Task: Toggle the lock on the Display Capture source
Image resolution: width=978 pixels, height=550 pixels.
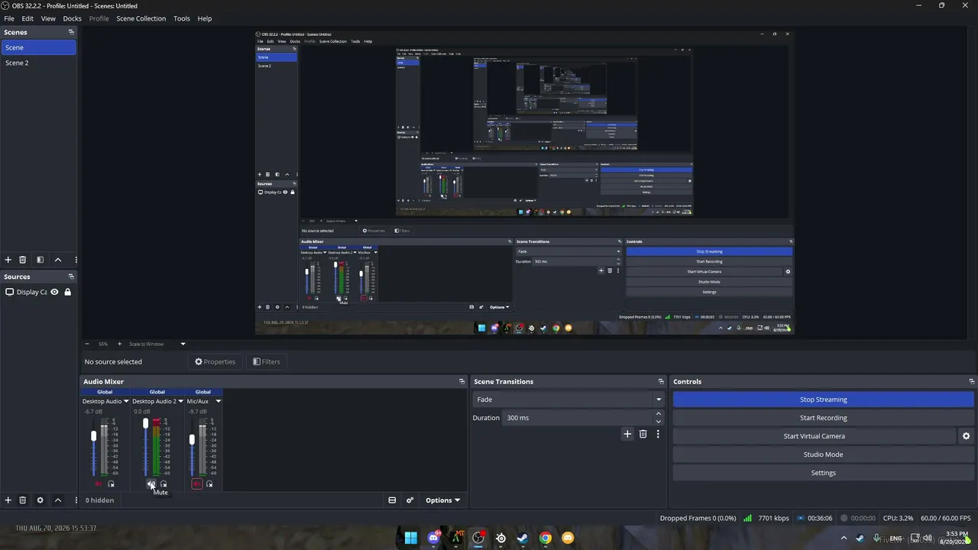Action: click(67, 292)
